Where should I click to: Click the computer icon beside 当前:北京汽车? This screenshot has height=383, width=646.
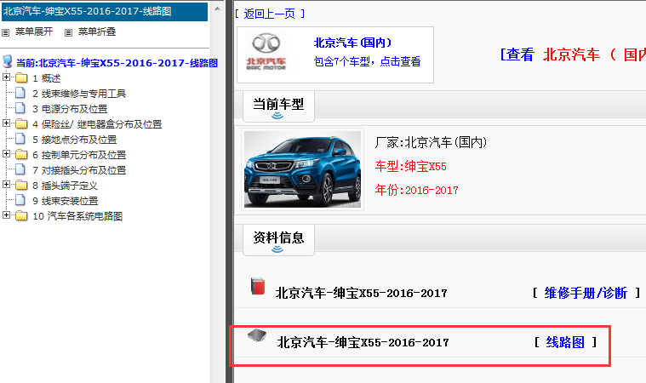7,61
